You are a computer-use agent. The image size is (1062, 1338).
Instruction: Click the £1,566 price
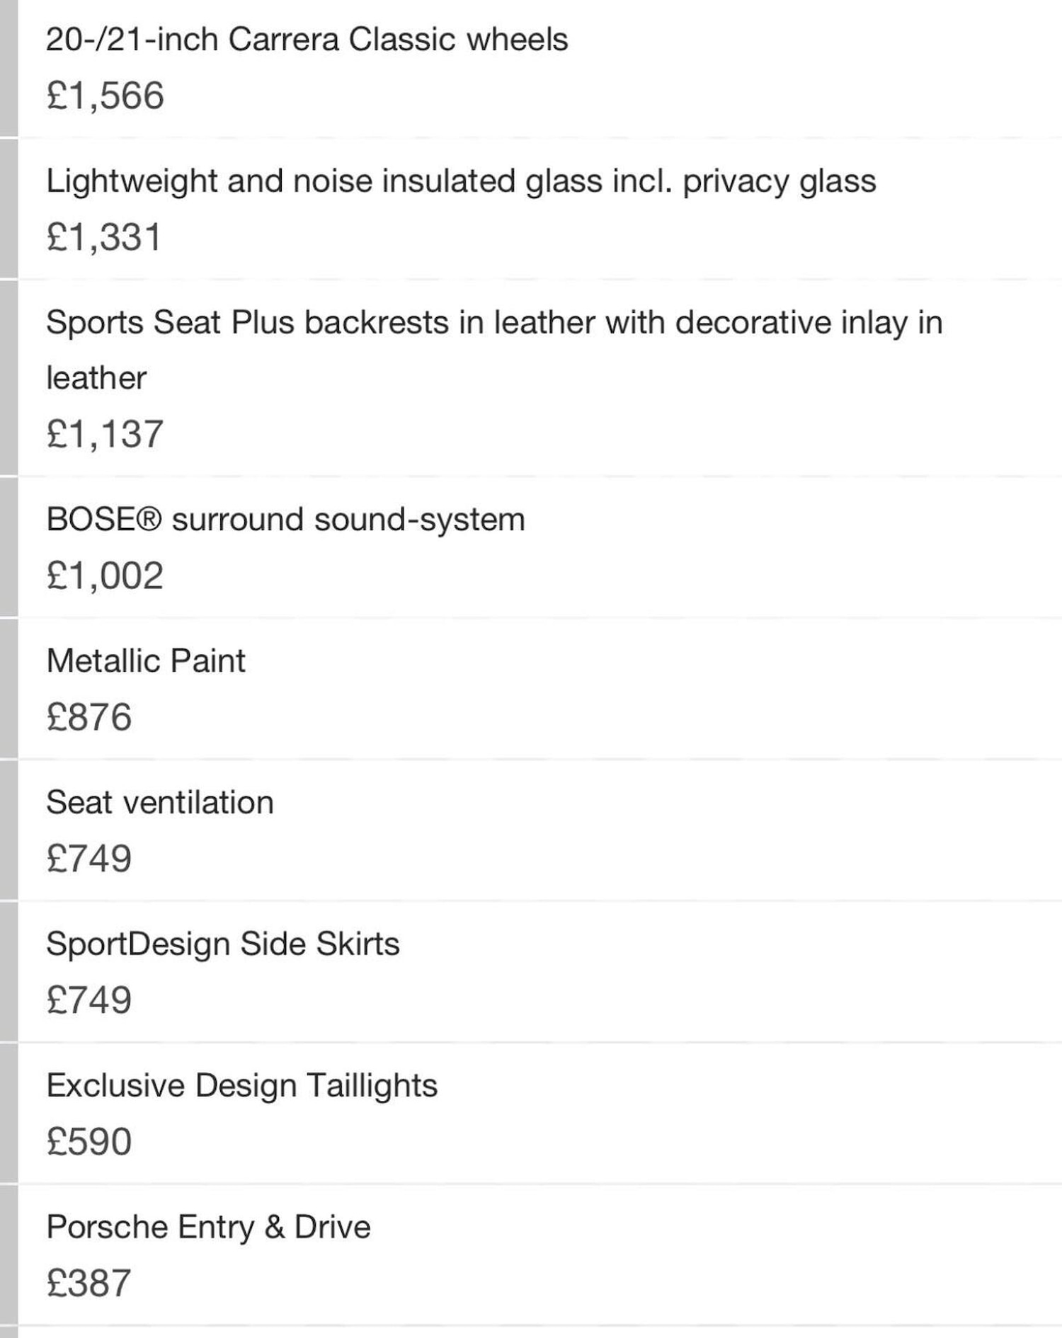(105, 96)
